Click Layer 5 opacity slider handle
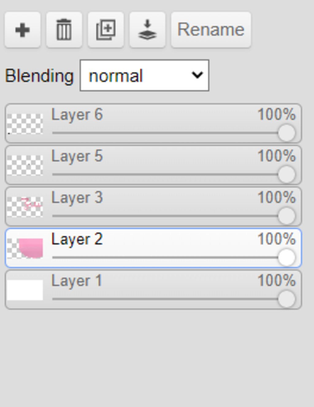Image resolution: width=314 pixels, height=407 pixels. pos(287,175)
